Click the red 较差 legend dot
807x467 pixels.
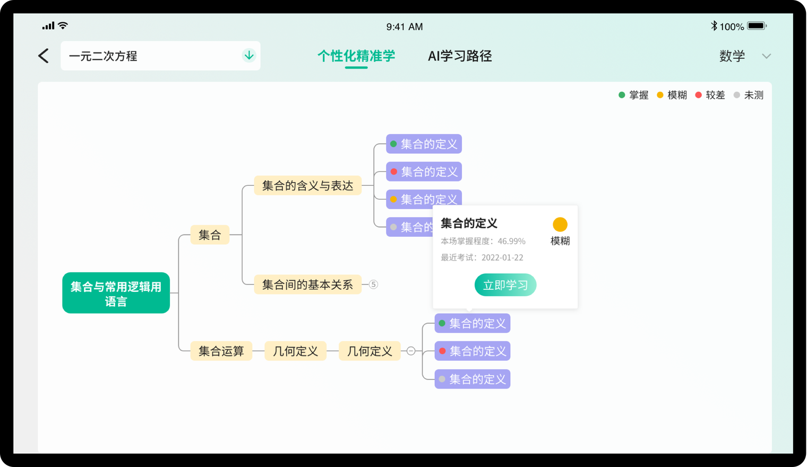click(x=698, y=95)
